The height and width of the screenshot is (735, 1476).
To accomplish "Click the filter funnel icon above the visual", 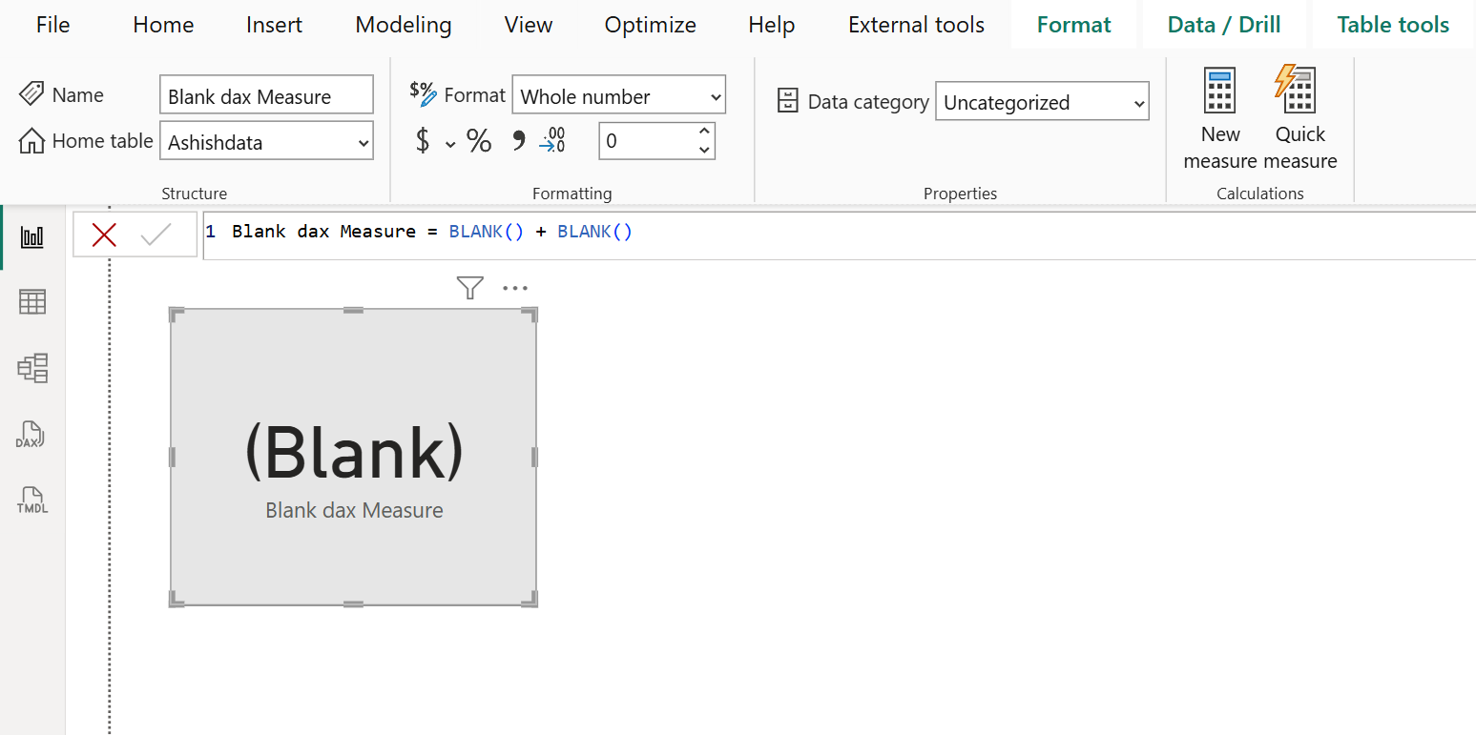I will pos(469,287).
